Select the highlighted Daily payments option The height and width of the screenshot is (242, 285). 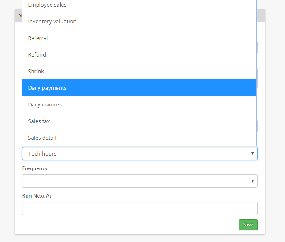pyautogui.click(x=47, y=88)
